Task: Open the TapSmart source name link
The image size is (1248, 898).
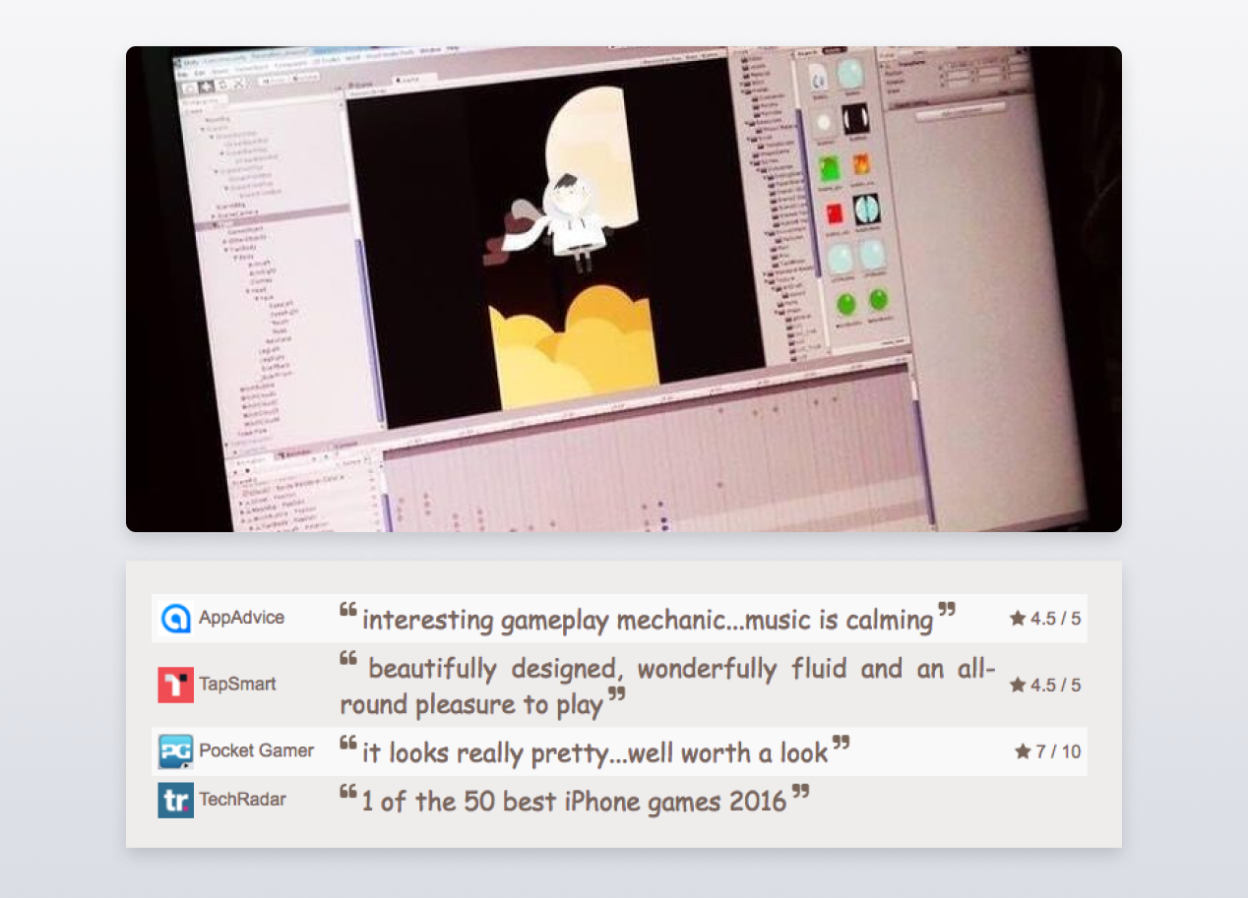Action: (237, 685)
